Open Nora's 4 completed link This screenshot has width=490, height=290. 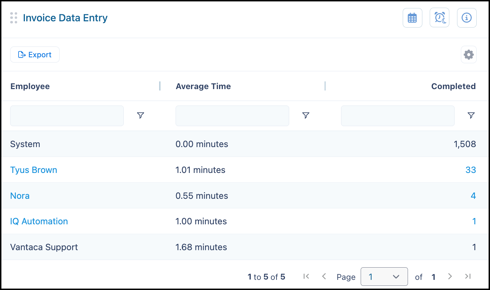click(x=473, y=196)
